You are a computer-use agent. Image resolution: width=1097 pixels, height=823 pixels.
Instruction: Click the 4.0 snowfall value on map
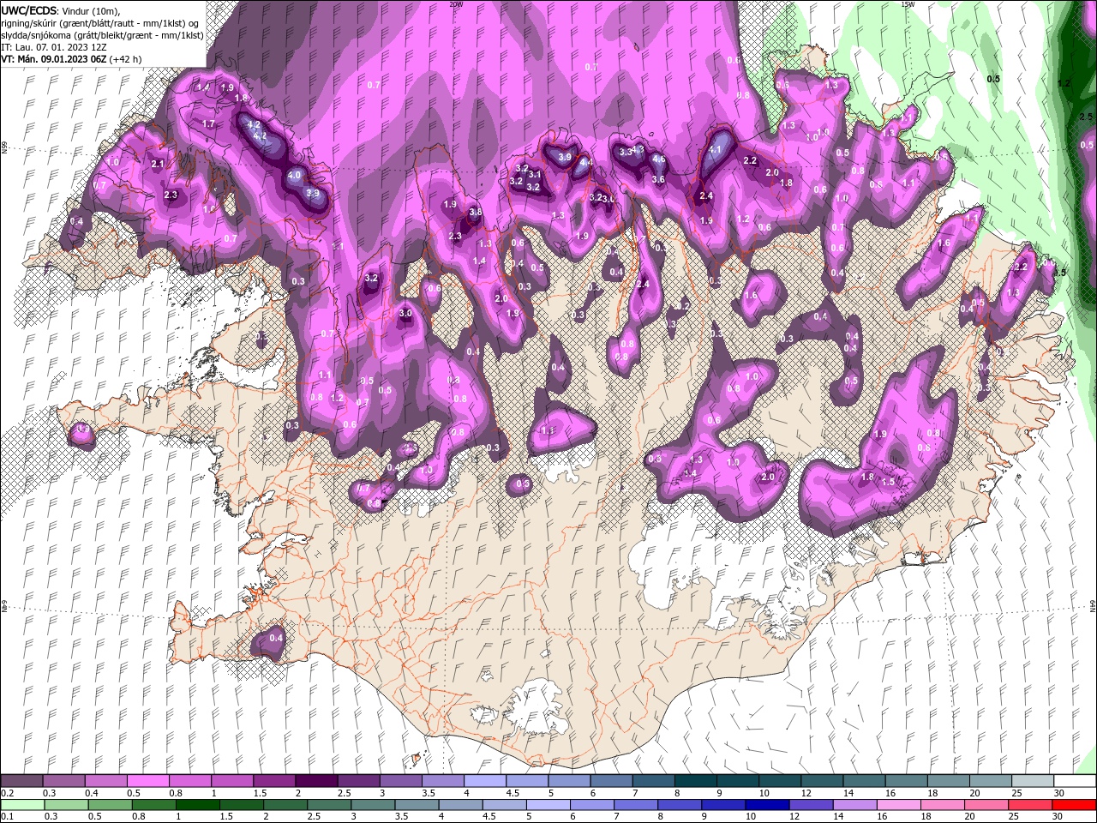tap(294, 175)
